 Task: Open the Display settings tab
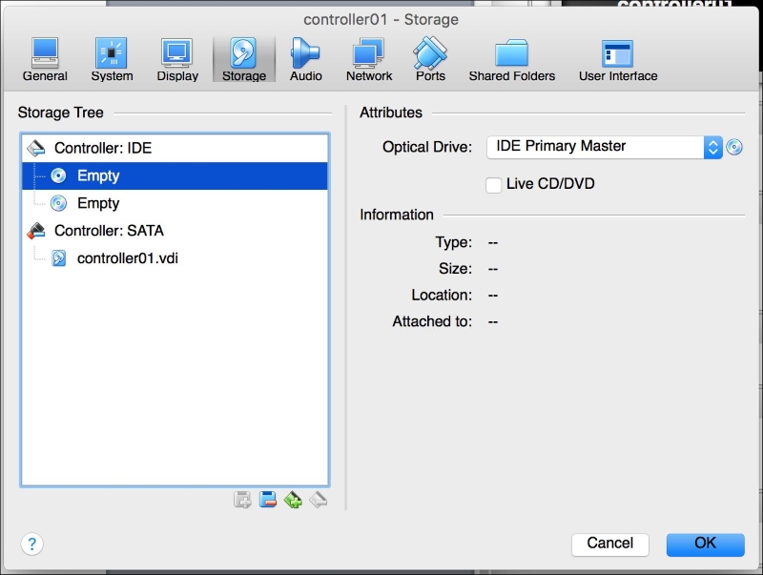(x=177, y=59)
